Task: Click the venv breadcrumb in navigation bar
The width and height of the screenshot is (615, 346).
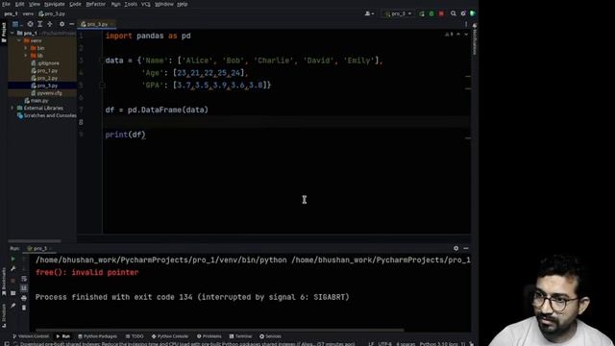Action: click(x=28, y=13)
